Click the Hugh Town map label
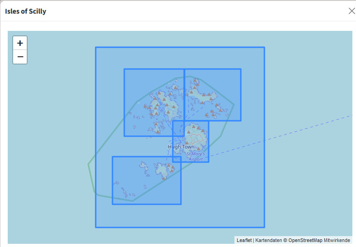Screen dimensions: 356x247 (181, 147)
